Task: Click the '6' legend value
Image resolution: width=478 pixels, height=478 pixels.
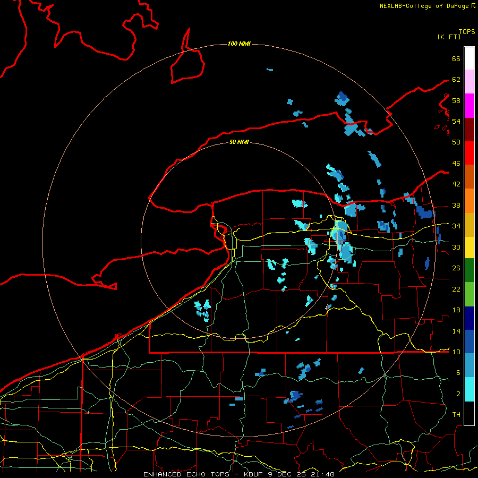Action: [x=458, y=373]
